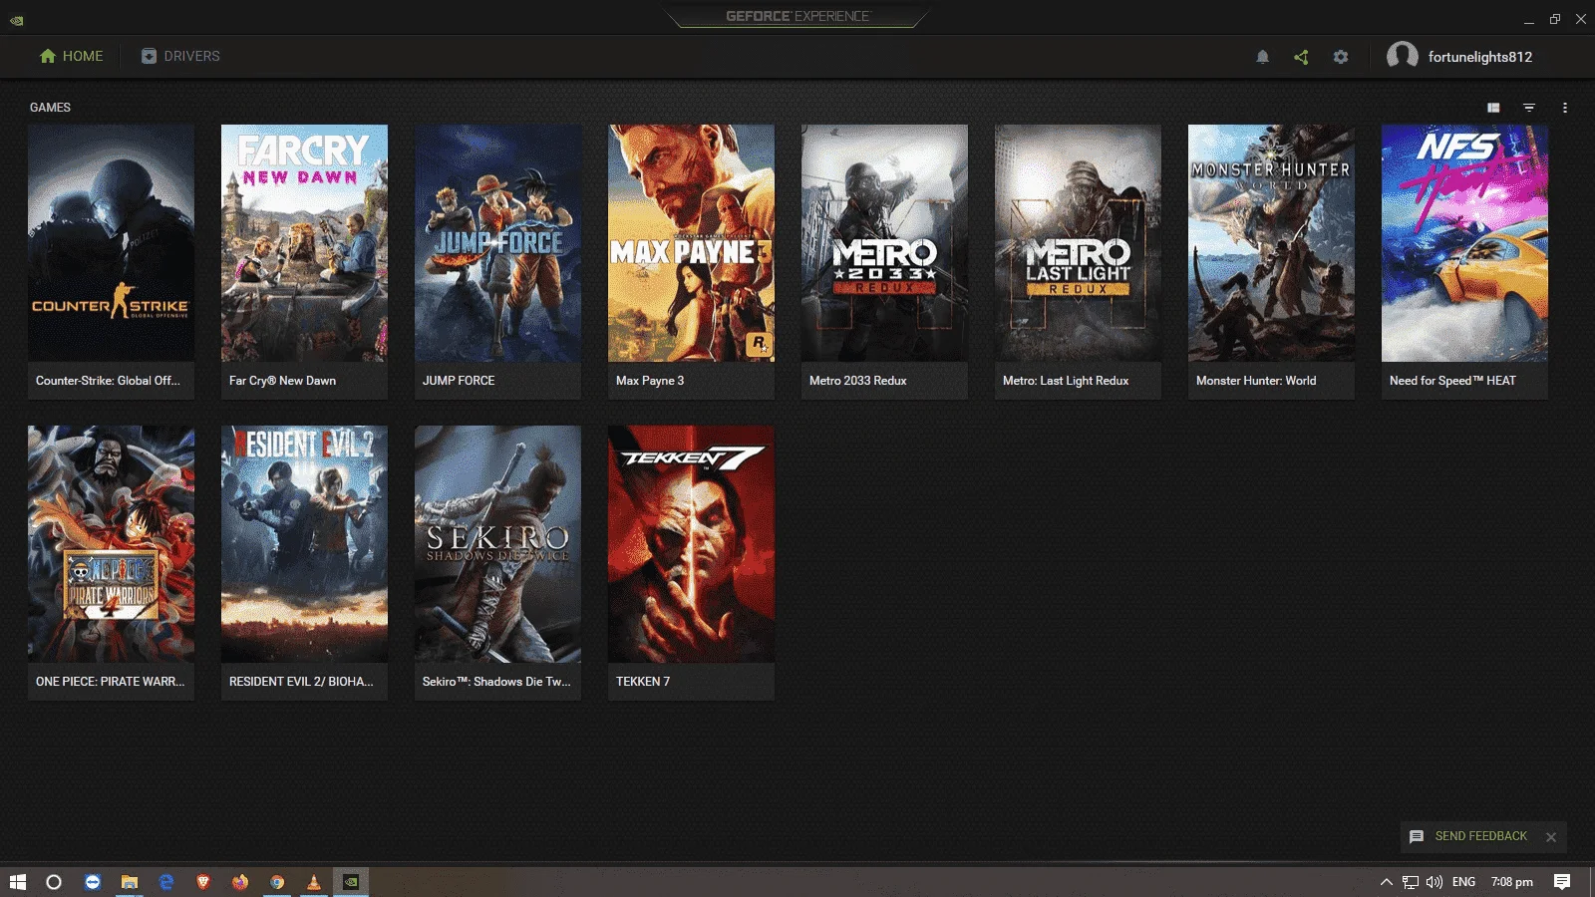Image resolution: width=1595 pixels, height=897 pixels.
Task: Click the 'Metro 2033 Redux' title label
Action: click(858, 381)
